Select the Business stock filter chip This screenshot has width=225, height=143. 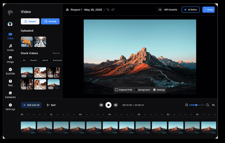[57, 60]
